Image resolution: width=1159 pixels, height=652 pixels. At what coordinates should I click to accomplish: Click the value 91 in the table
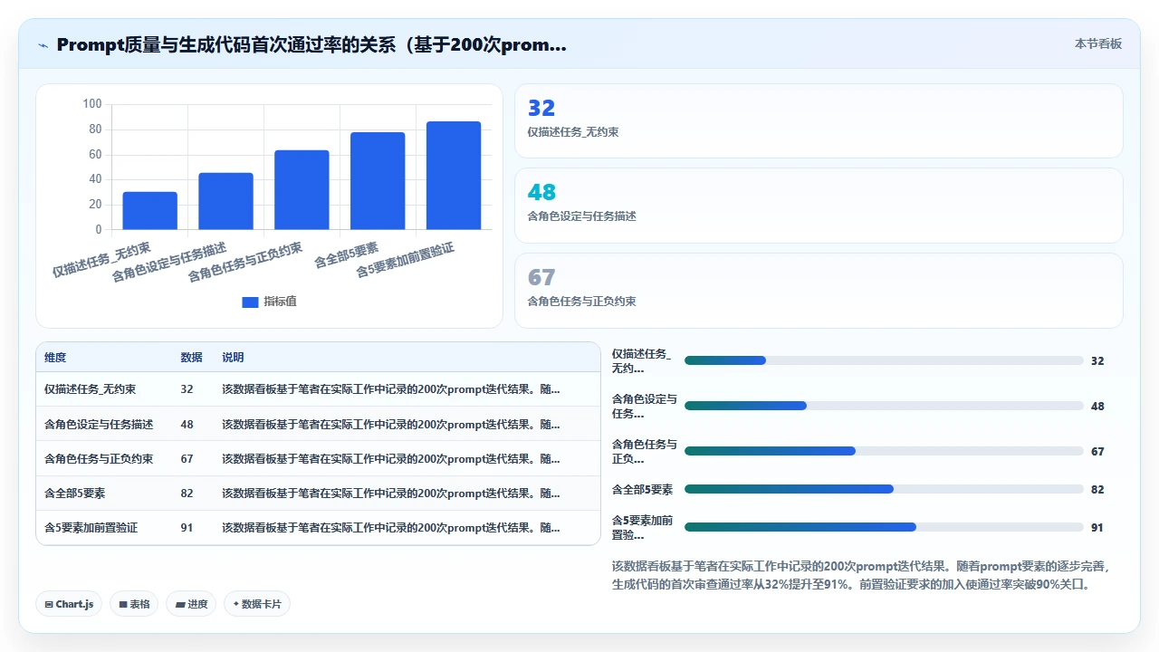pyautogui.click(x=187, y=527)
